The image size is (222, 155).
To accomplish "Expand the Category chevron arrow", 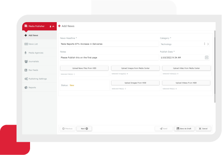I will [208, 44].
